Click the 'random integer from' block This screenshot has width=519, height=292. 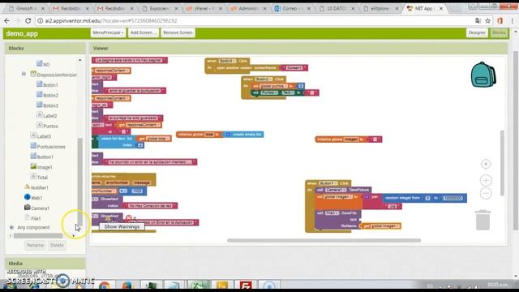[x=425, y=198]
